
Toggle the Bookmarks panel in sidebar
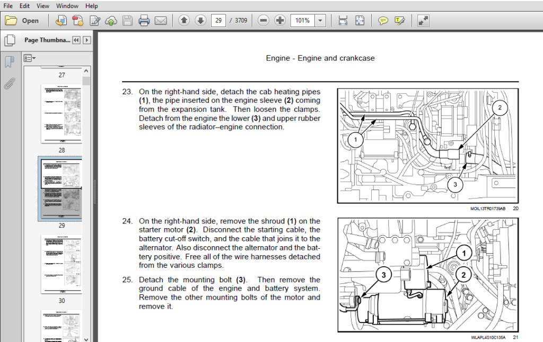pyautogui.click(x=10, y=62)
